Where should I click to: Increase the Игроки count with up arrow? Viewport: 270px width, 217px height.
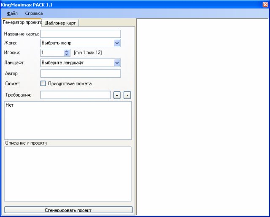[66, 51]
